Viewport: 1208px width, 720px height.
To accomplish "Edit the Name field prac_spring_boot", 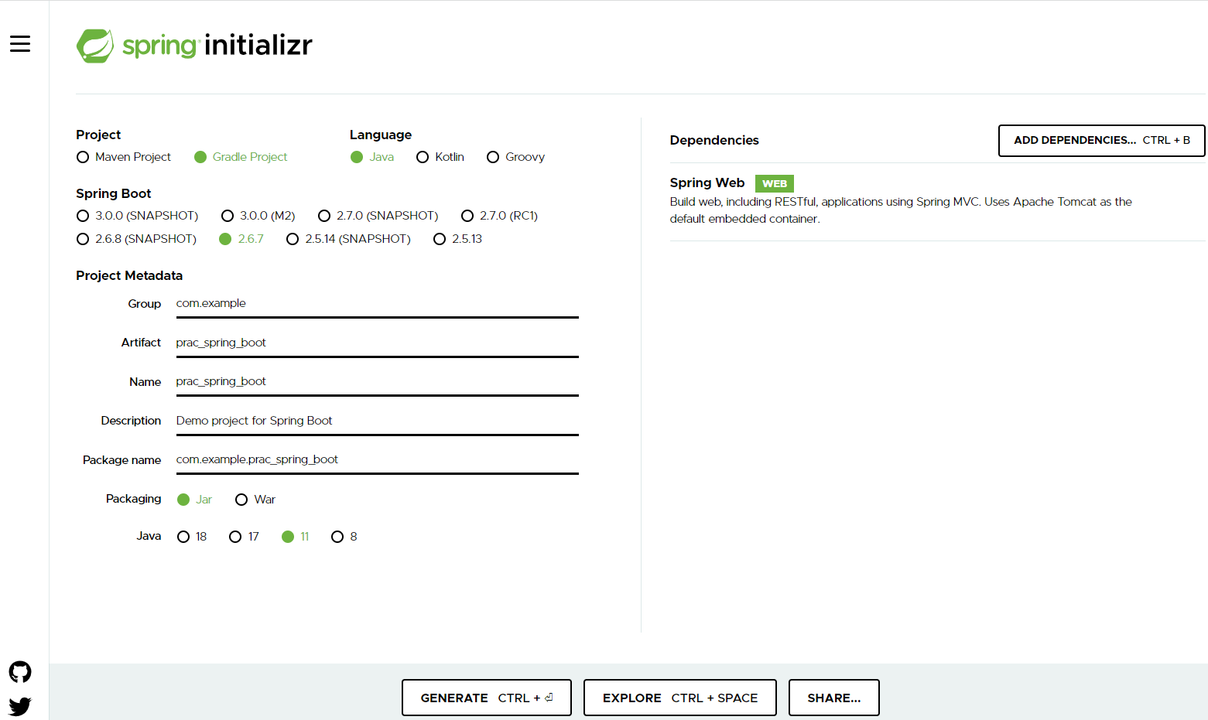I will 378,382.
